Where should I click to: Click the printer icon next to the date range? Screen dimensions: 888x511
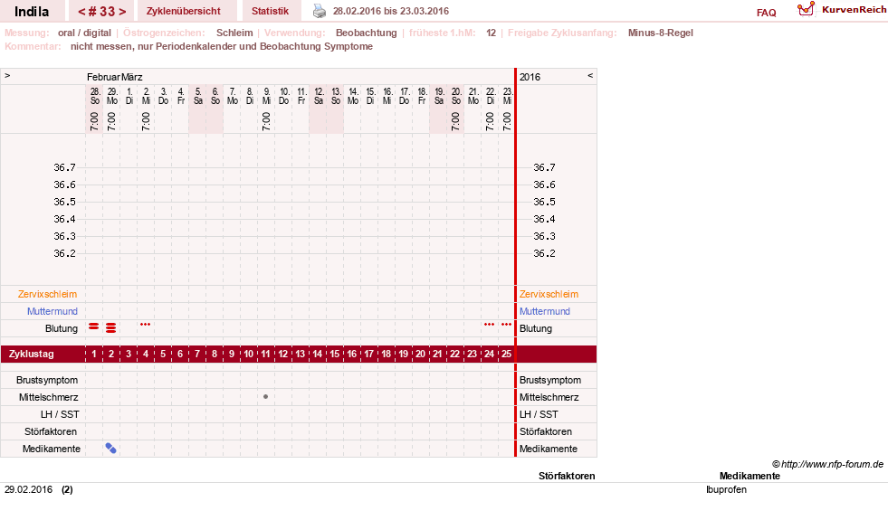(320, 11)
